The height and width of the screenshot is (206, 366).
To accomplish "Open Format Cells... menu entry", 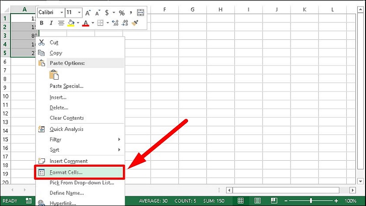I will click(x=80, y=173).
